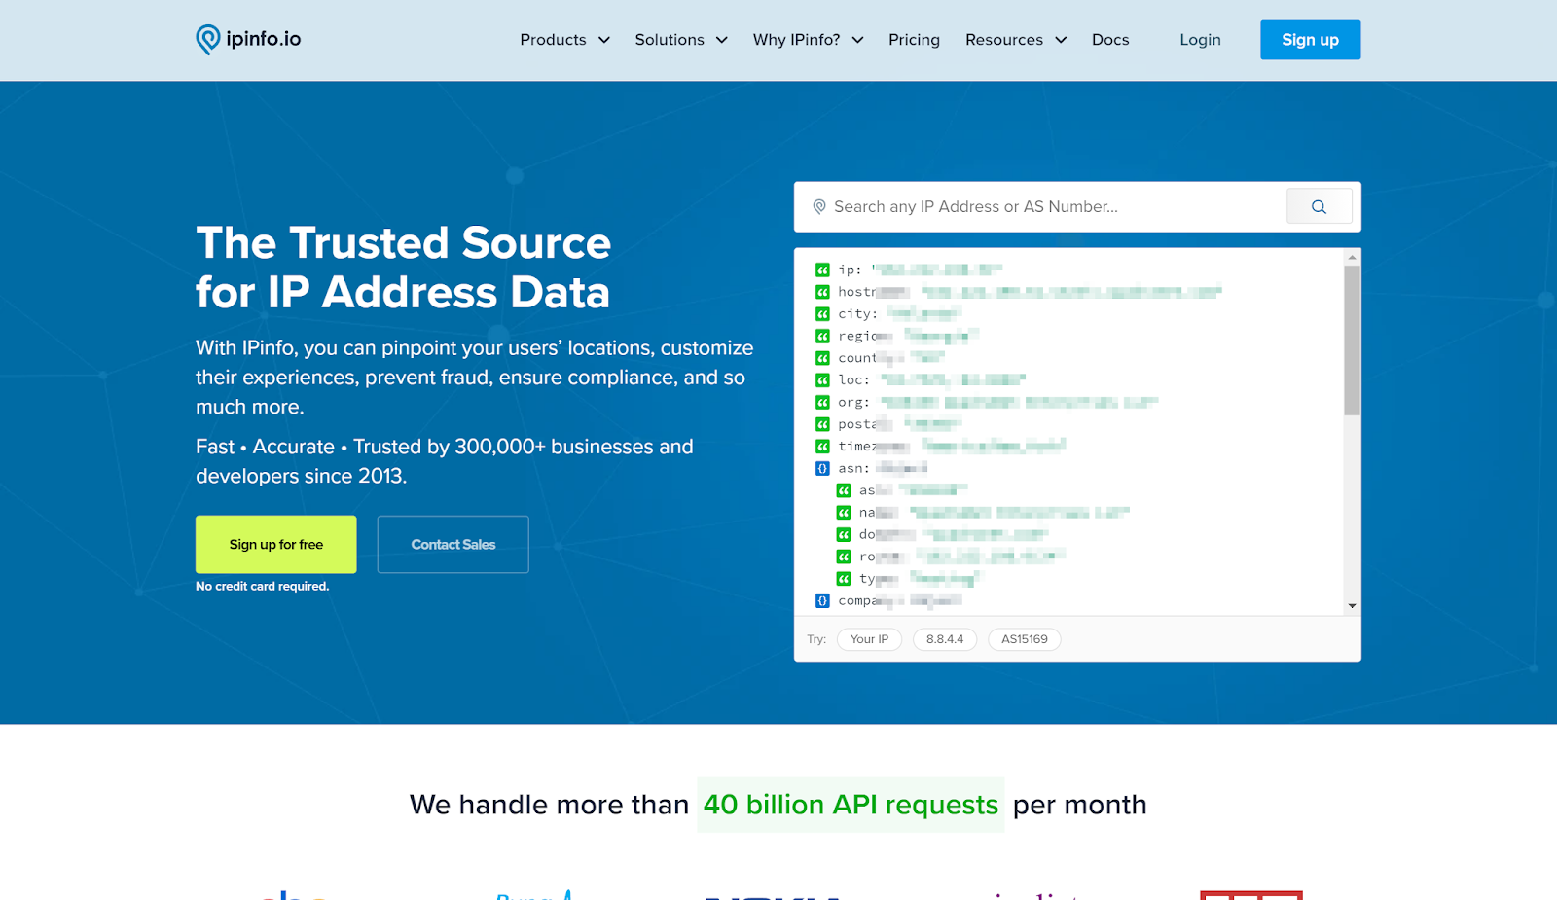
Task: Click the braces object icon beside asn:
Action: pyautogui.click(x=822, y=468)
